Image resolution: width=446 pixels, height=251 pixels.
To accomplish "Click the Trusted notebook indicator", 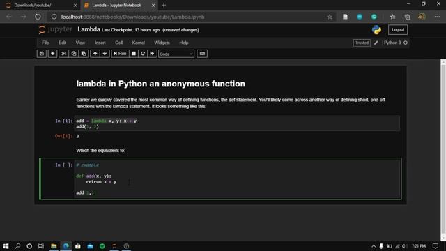I will pos(362,43).
